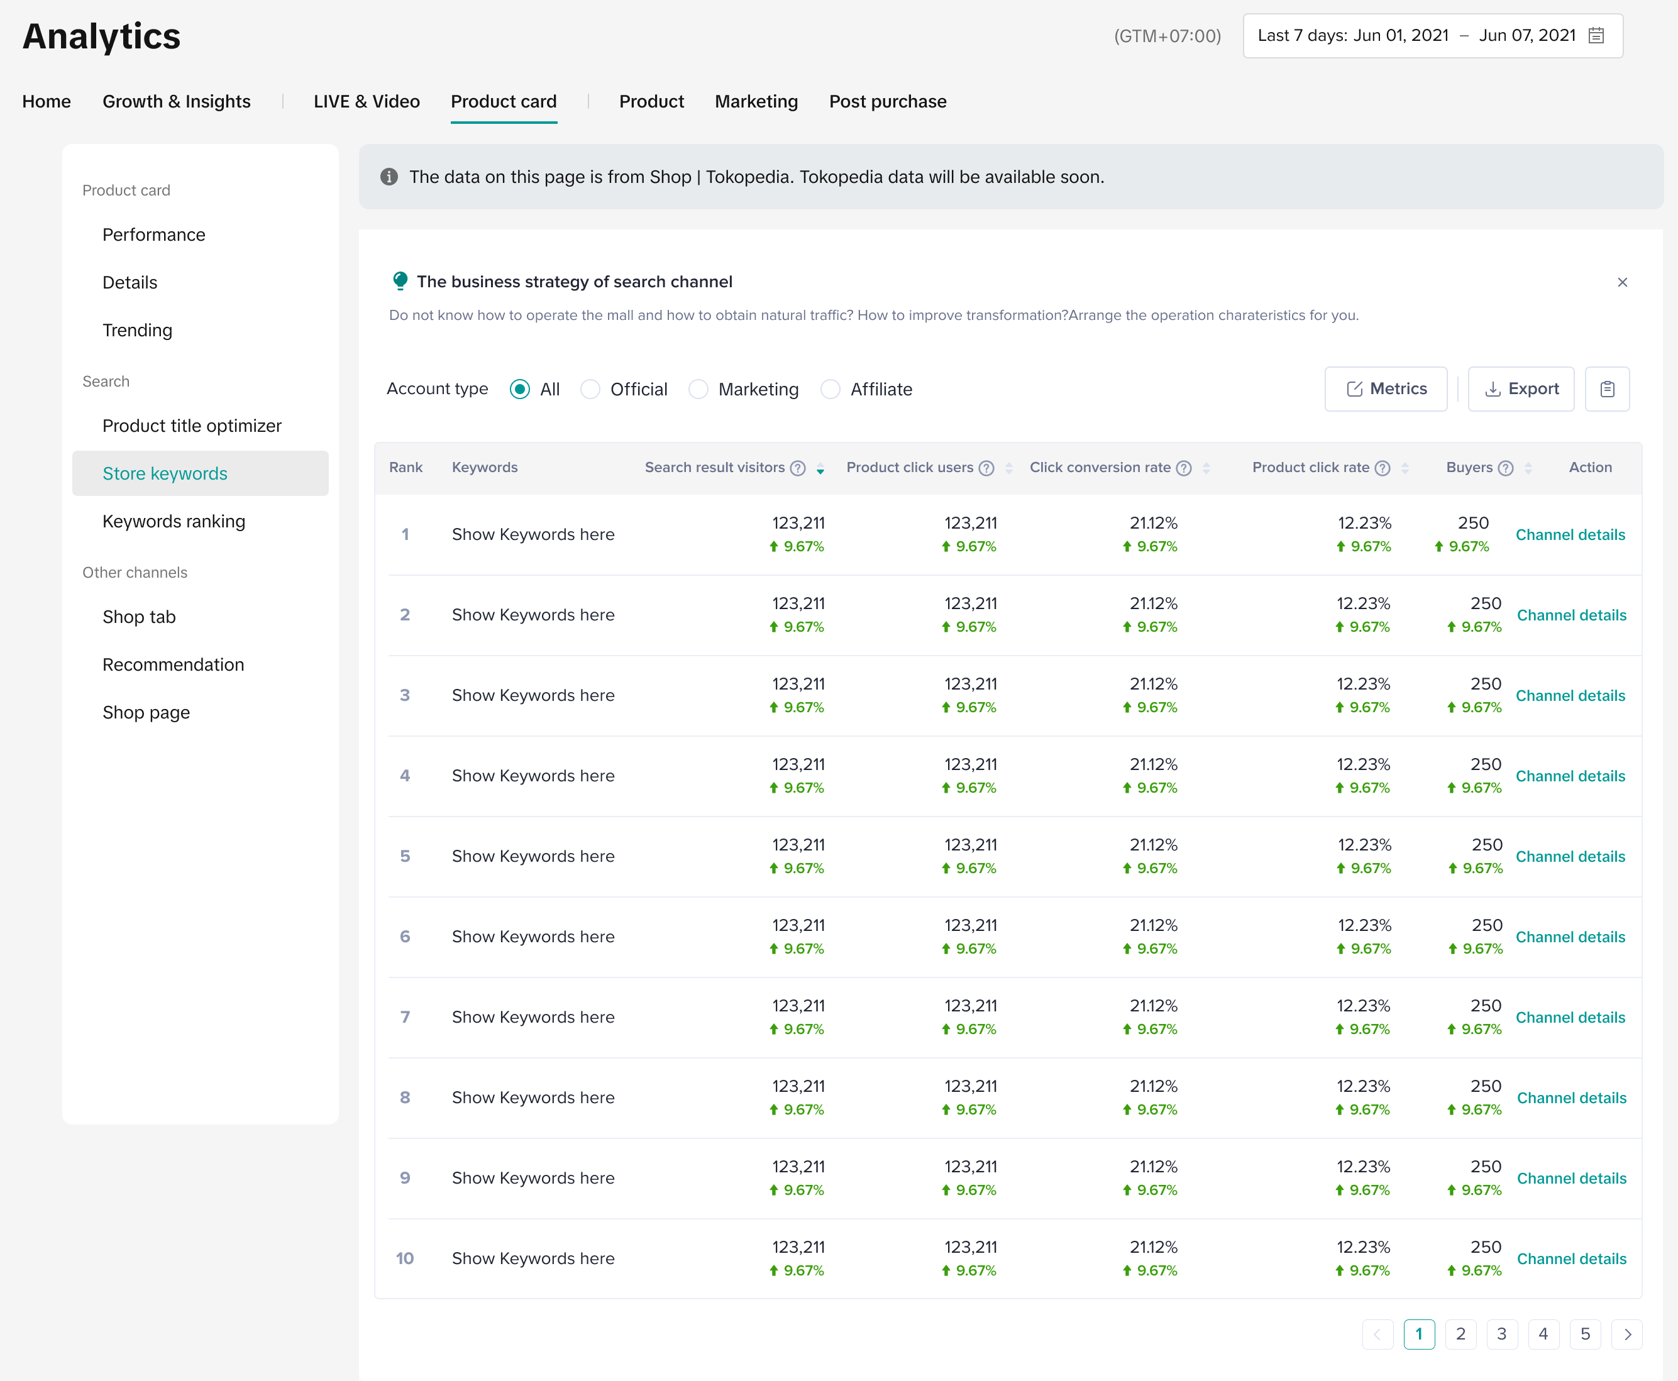The height and width of the screenshot is (1381, 1678).
Task: Click help icon next to Product click users
Action: click(x=986, y=468)
